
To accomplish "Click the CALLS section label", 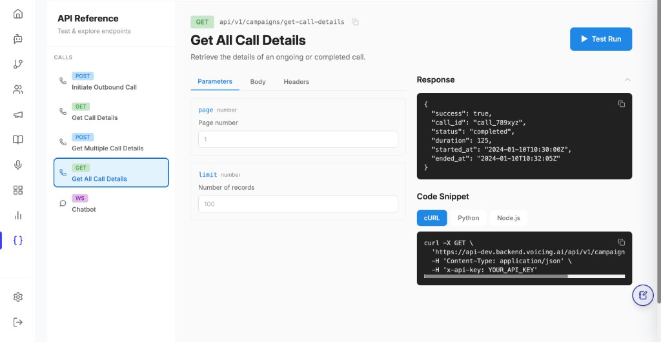I will (x=63, y=57).
